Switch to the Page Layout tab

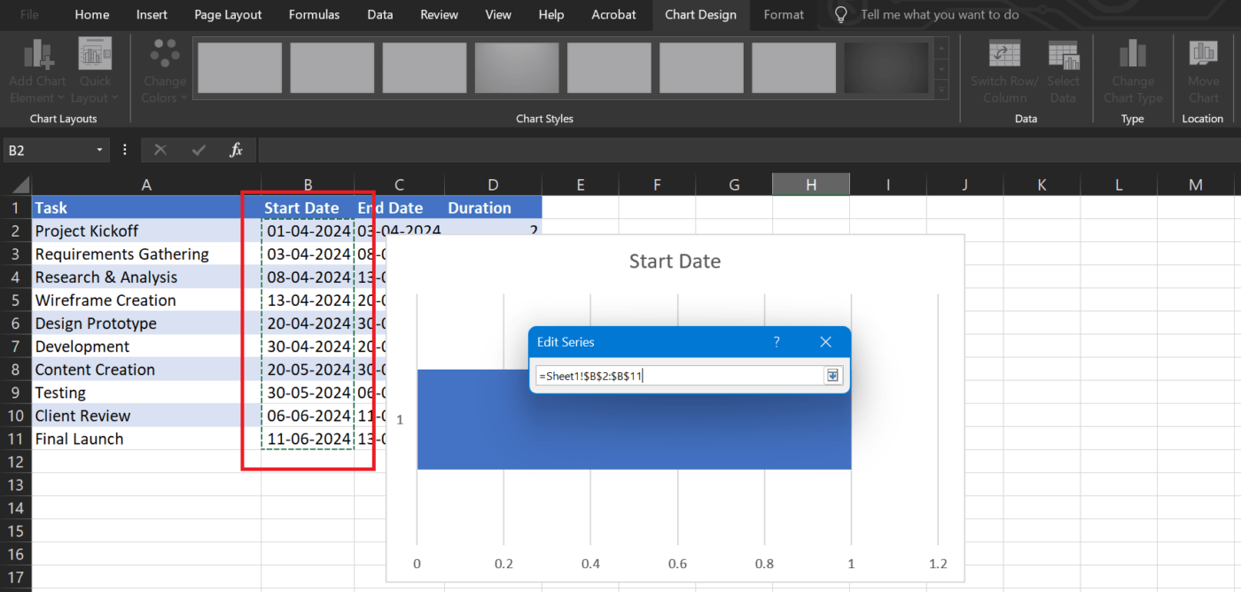pyautogui.click(x=228, y=14)
